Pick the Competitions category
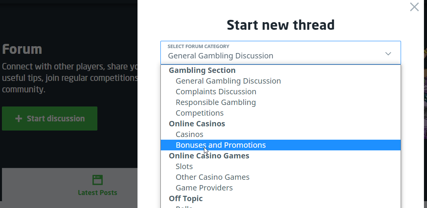 point(199,113)
